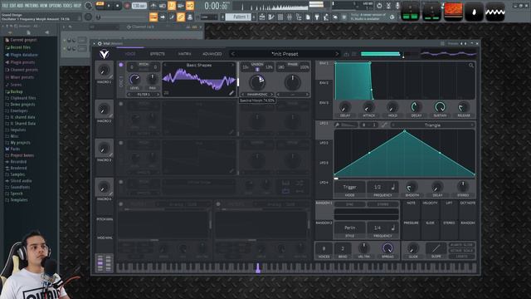
Task: Open Current project in browser
Action: tap(23, 40)
